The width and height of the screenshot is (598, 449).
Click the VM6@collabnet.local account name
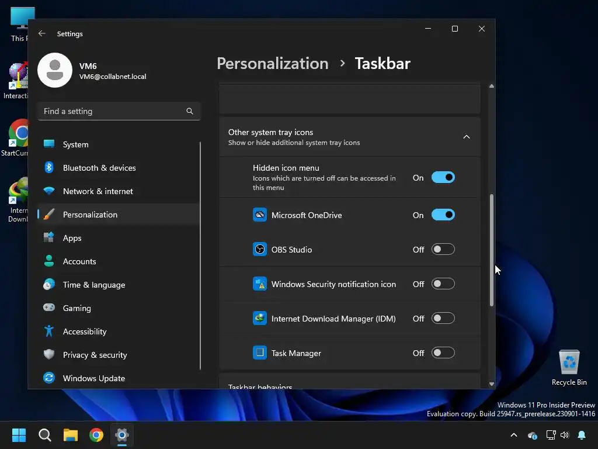click(113, 77)
